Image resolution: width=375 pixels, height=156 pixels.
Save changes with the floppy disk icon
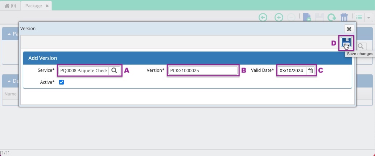[x=346, y=42]
